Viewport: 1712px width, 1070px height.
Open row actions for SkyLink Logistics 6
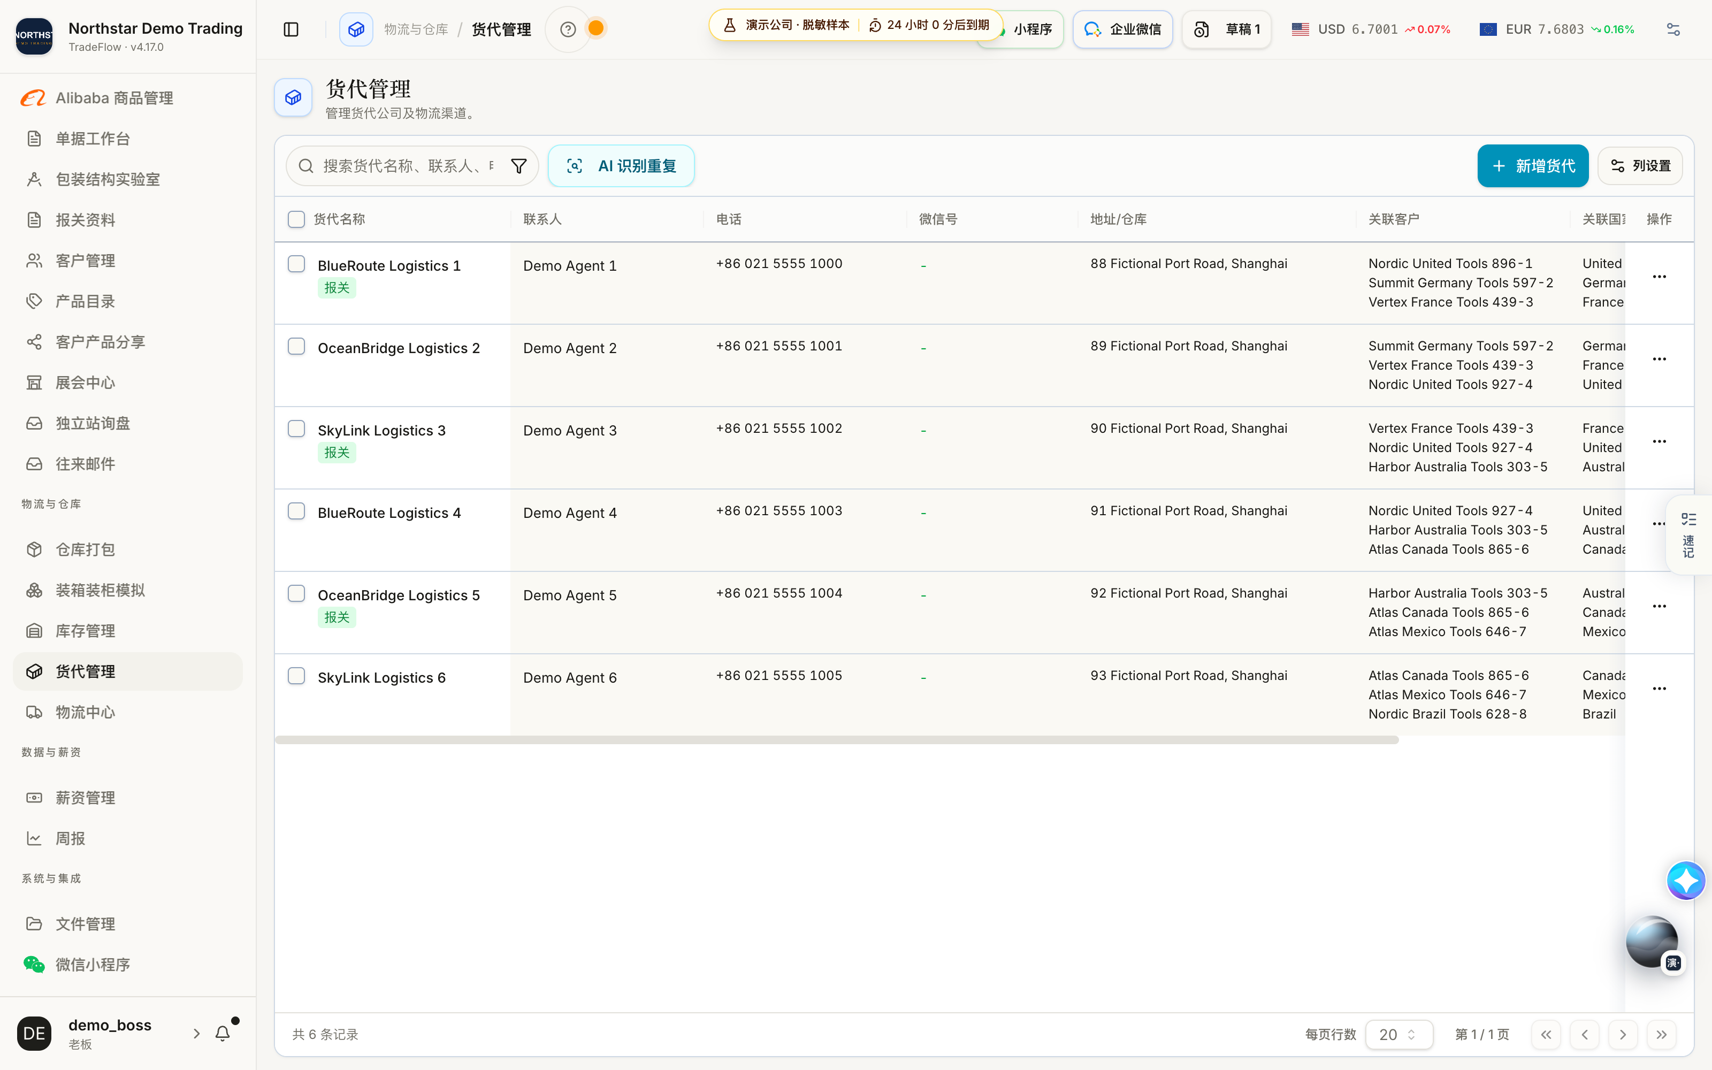pyautogui.click(x=1659, y=689)
